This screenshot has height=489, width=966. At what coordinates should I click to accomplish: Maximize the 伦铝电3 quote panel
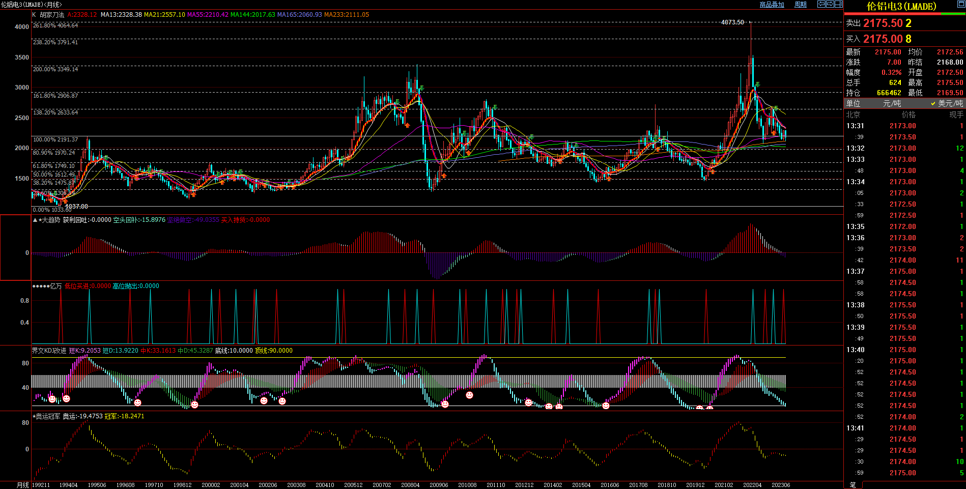(x=961, y=4)
